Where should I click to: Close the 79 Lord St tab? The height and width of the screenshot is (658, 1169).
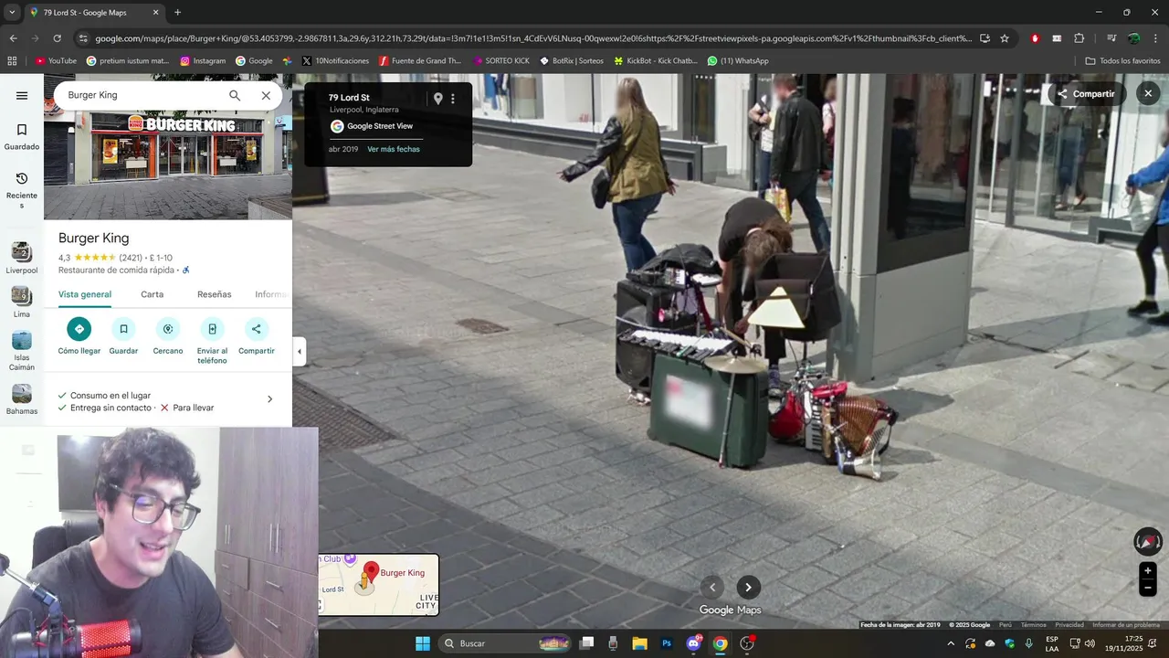pos(155,13)
